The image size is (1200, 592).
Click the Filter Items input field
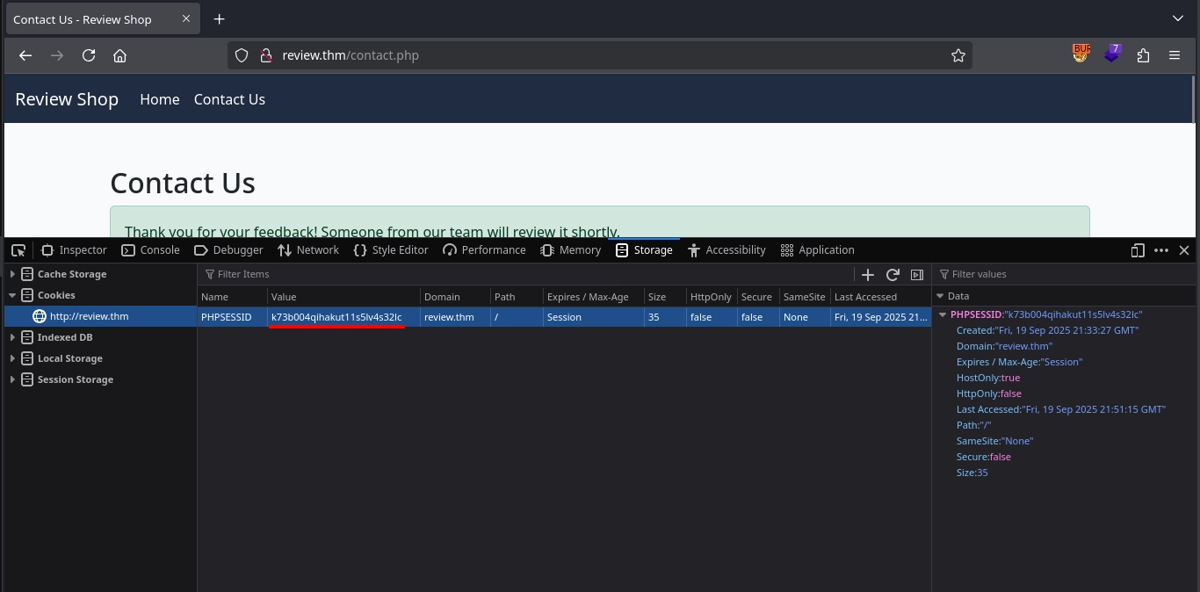(x=527, y=274)
